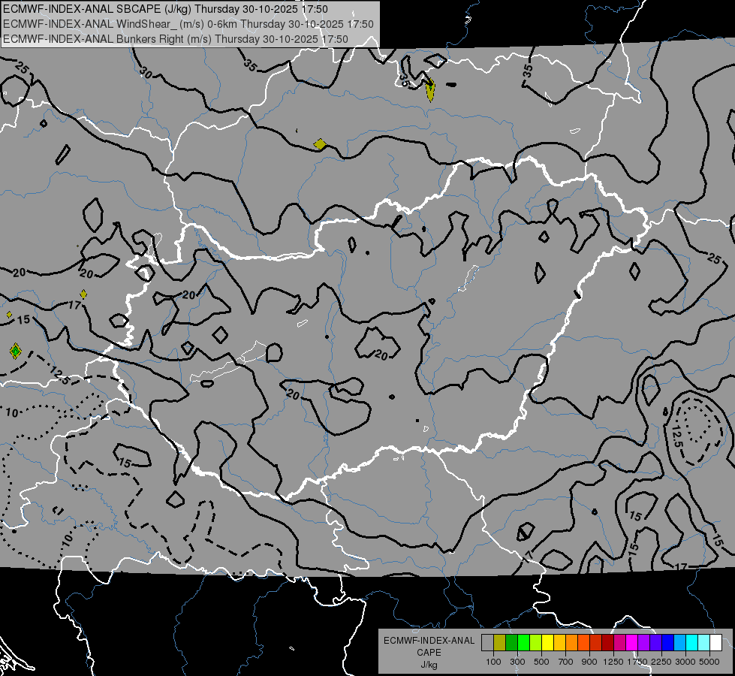735x676 pixels.
Task: Click the 'CAPE' legend label
Action: (x=429, y=653)
